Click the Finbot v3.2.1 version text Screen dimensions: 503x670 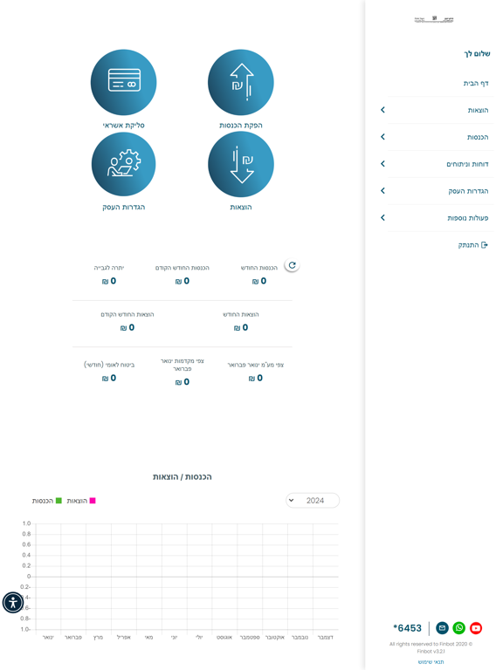pyautogui.click(x=431, y=651)
